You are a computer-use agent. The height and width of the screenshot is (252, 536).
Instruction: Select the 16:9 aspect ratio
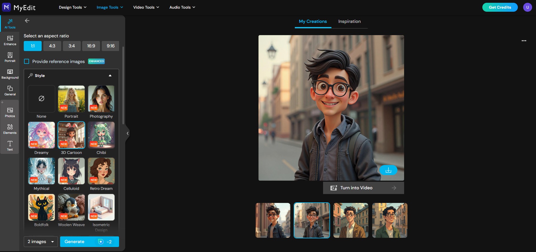[91, 46]
